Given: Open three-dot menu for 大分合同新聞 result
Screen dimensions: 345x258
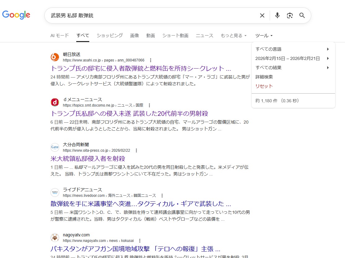Looking at the screenshot, I should pyautogui.click(x=136, y=150).
